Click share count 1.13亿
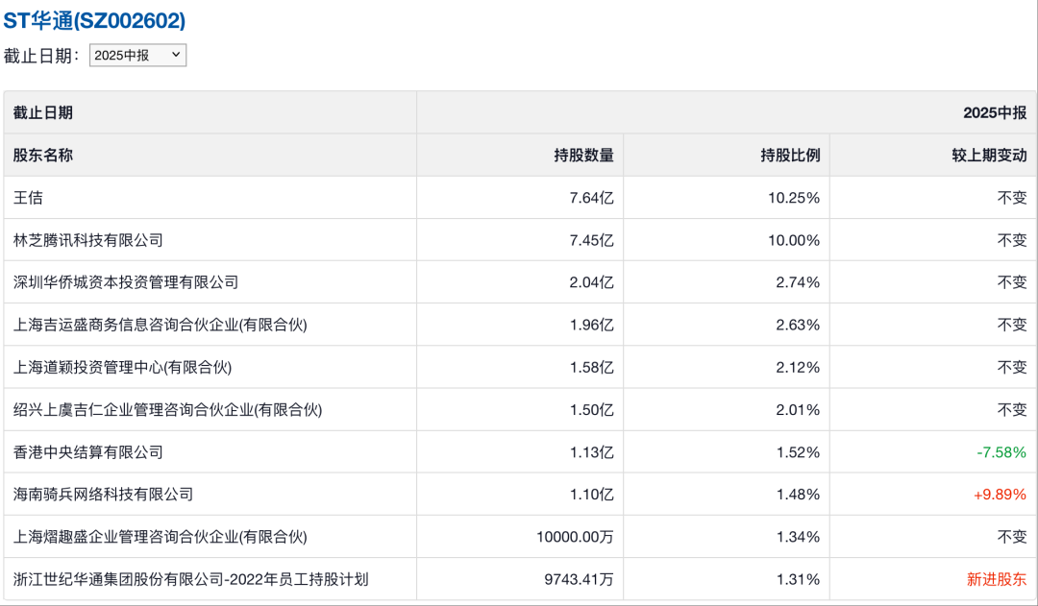The width and height of the screenshot is (1038, 606). (592, 452)
